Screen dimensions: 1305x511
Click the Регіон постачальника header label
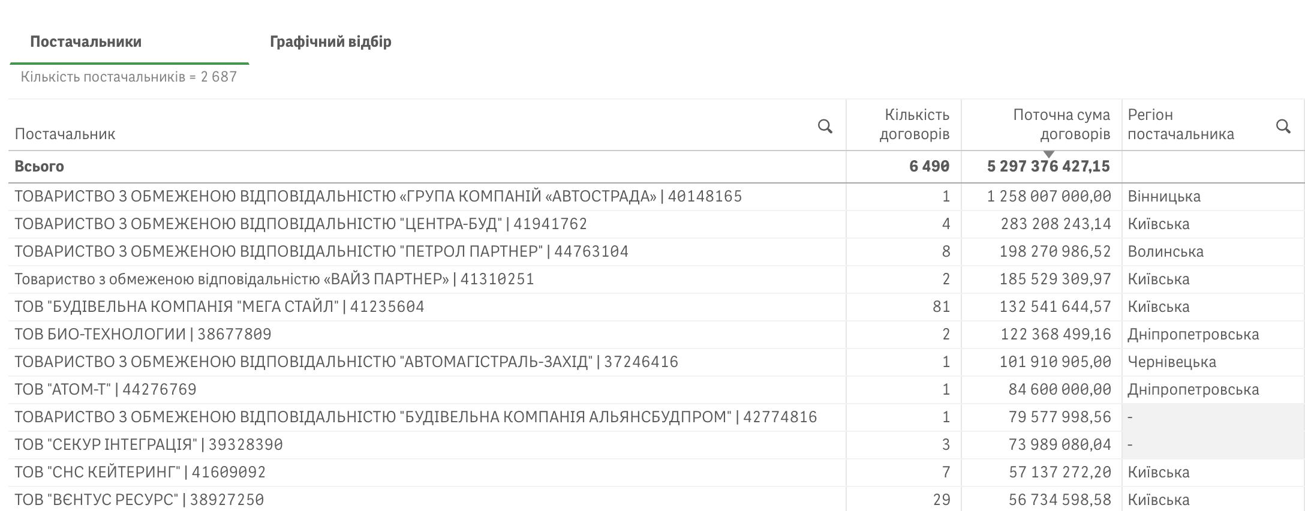point(1180,124)
